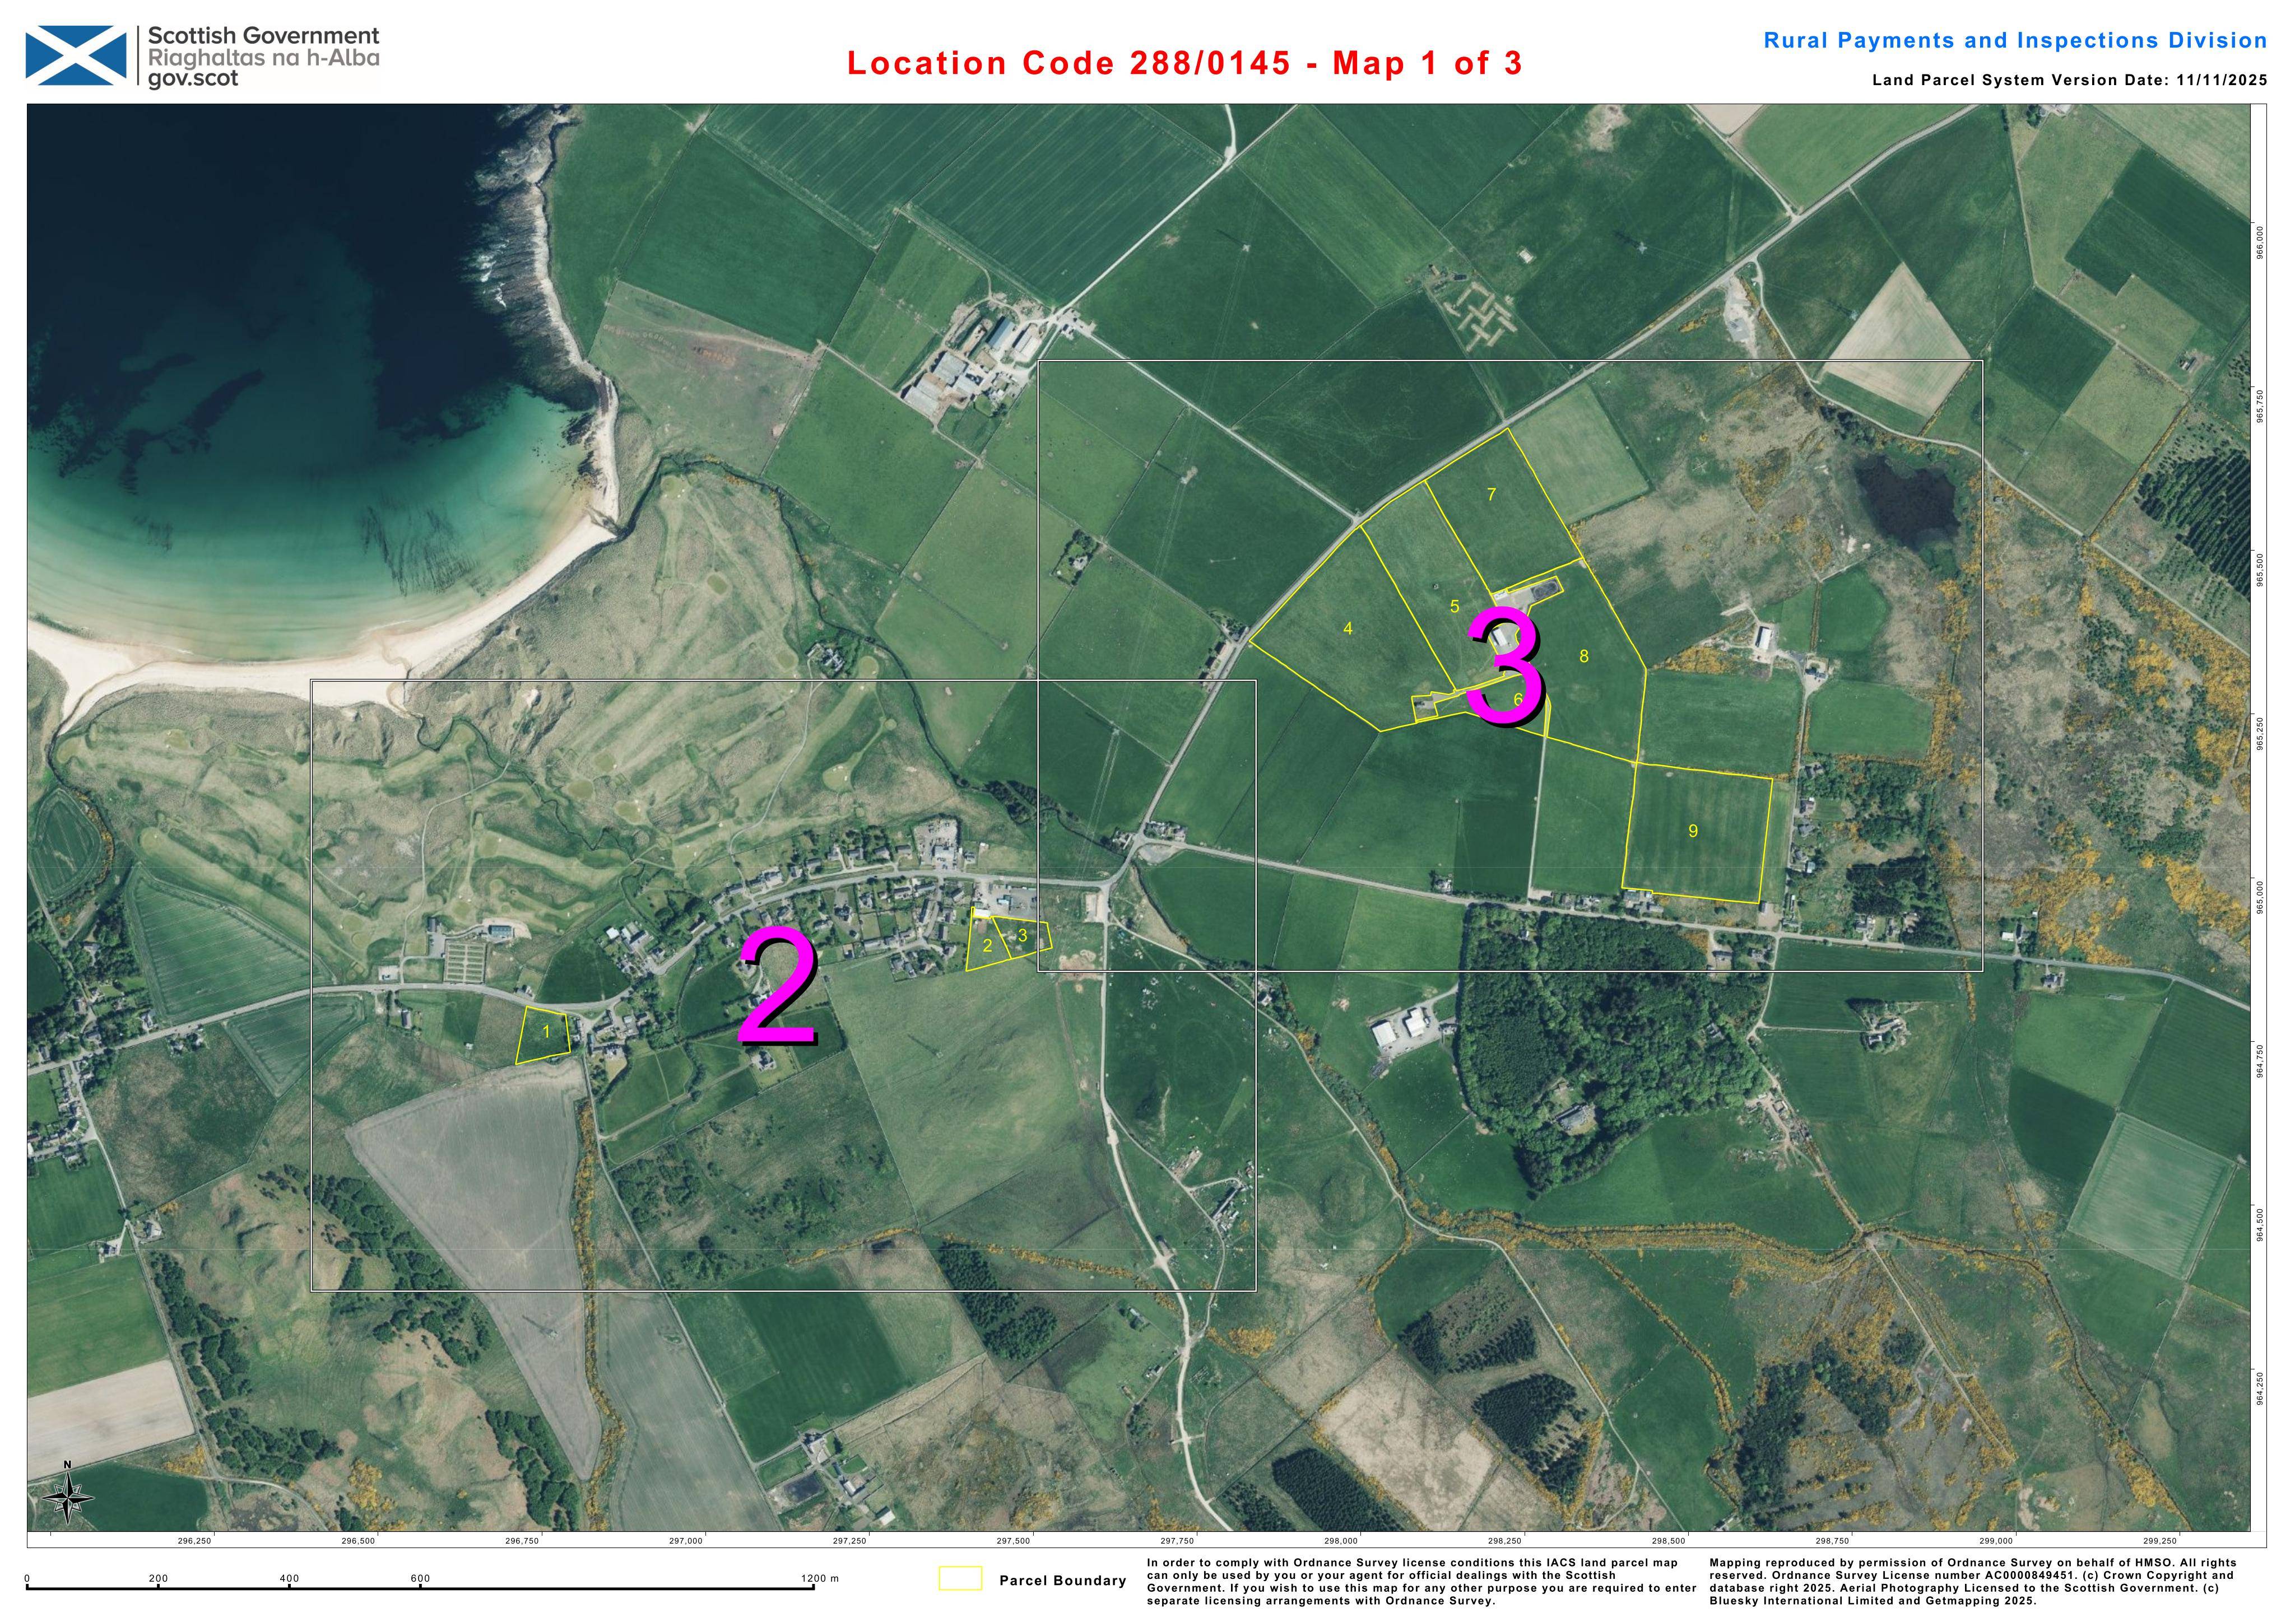Select the 'Land Parcel System Version Date: 11/11/2025' text
This screenshot has width=2295, height=1622.
2069,80
